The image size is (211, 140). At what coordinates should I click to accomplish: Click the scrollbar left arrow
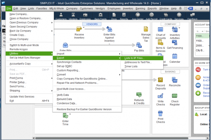(33, 138)
